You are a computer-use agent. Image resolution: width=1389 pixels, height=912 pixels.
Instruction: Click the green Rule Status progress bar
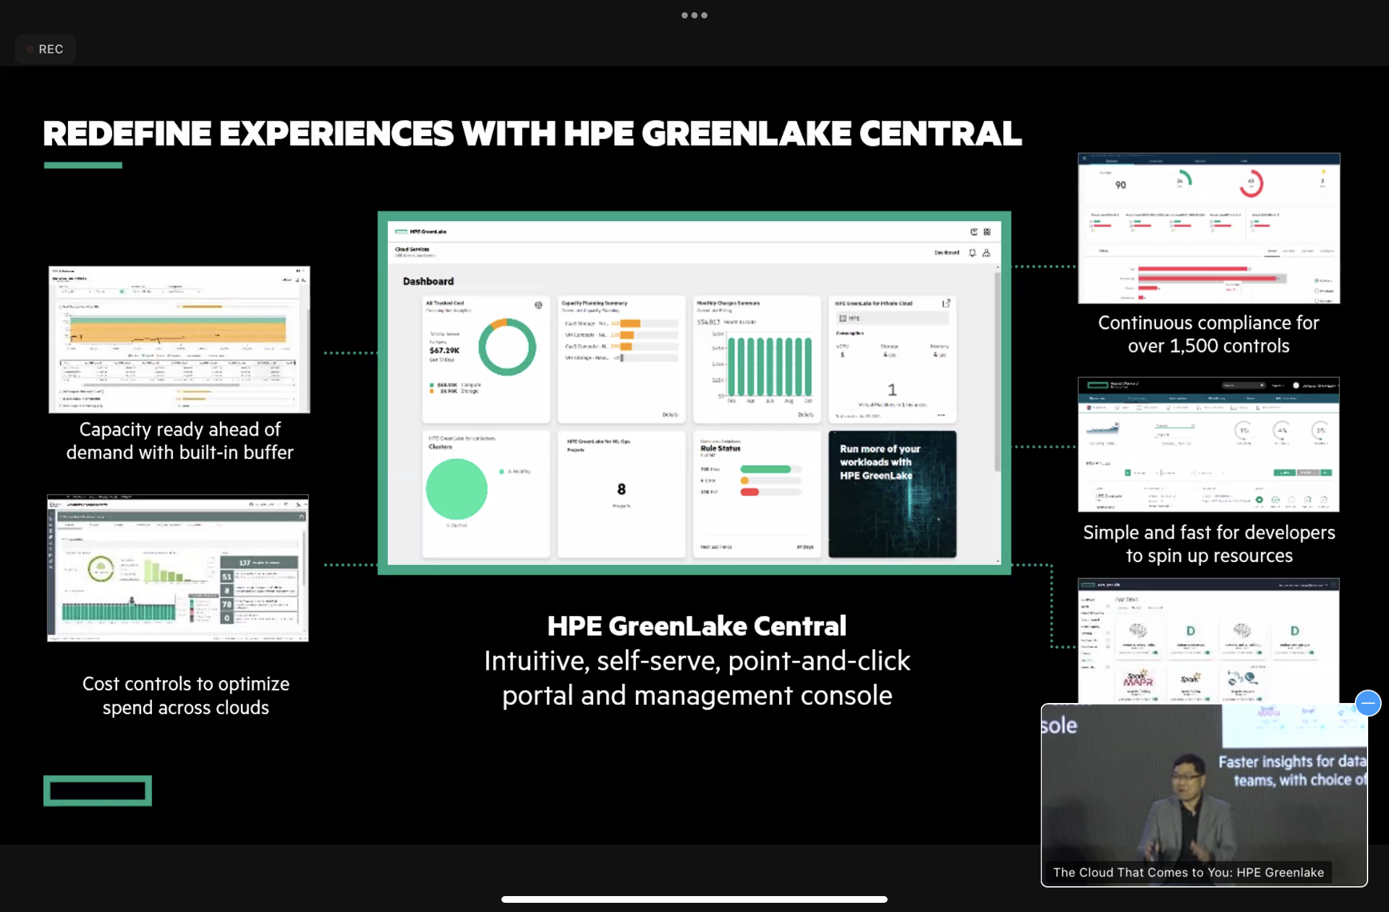coord(766,469)
